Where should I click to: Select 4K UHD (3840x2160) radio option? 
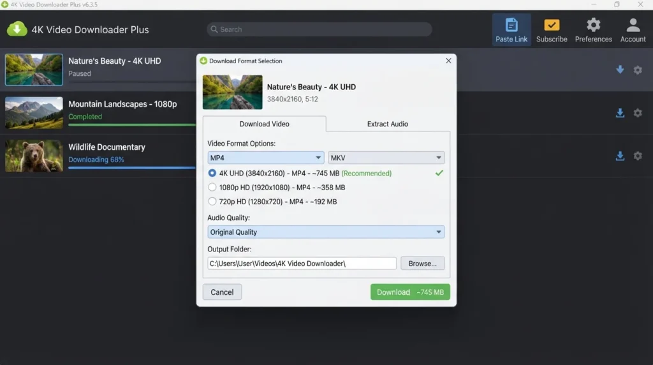tap(212, 173)
